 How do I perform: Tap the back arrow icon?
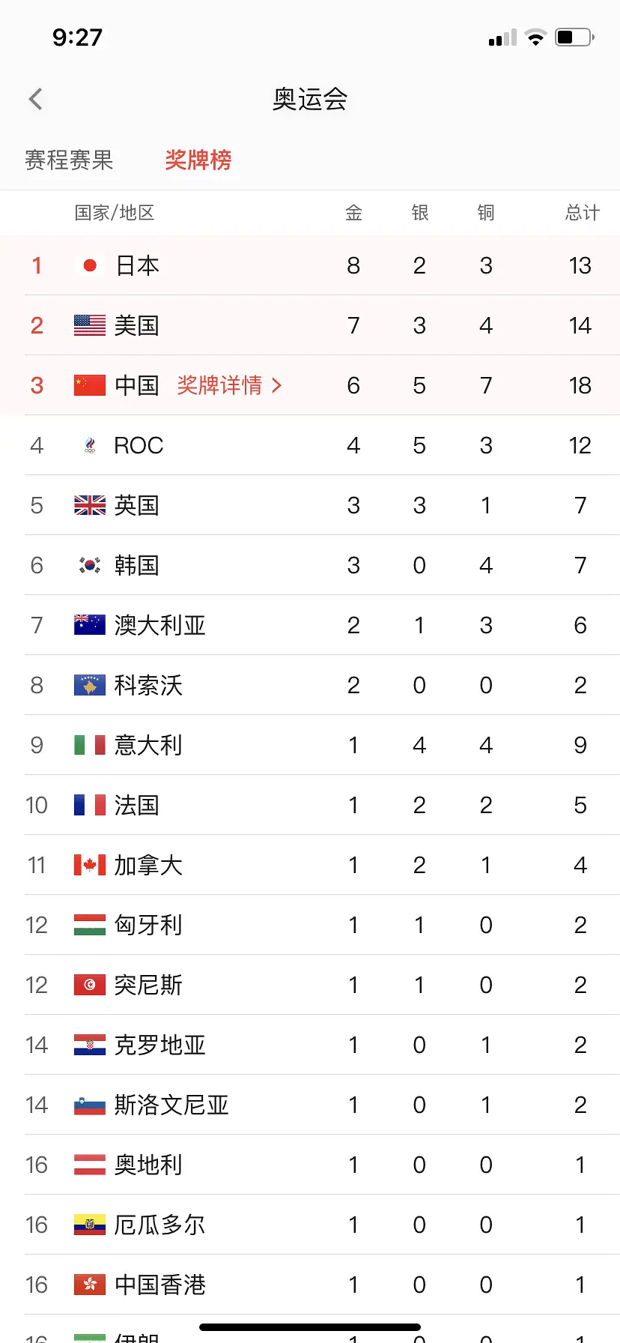35,99
